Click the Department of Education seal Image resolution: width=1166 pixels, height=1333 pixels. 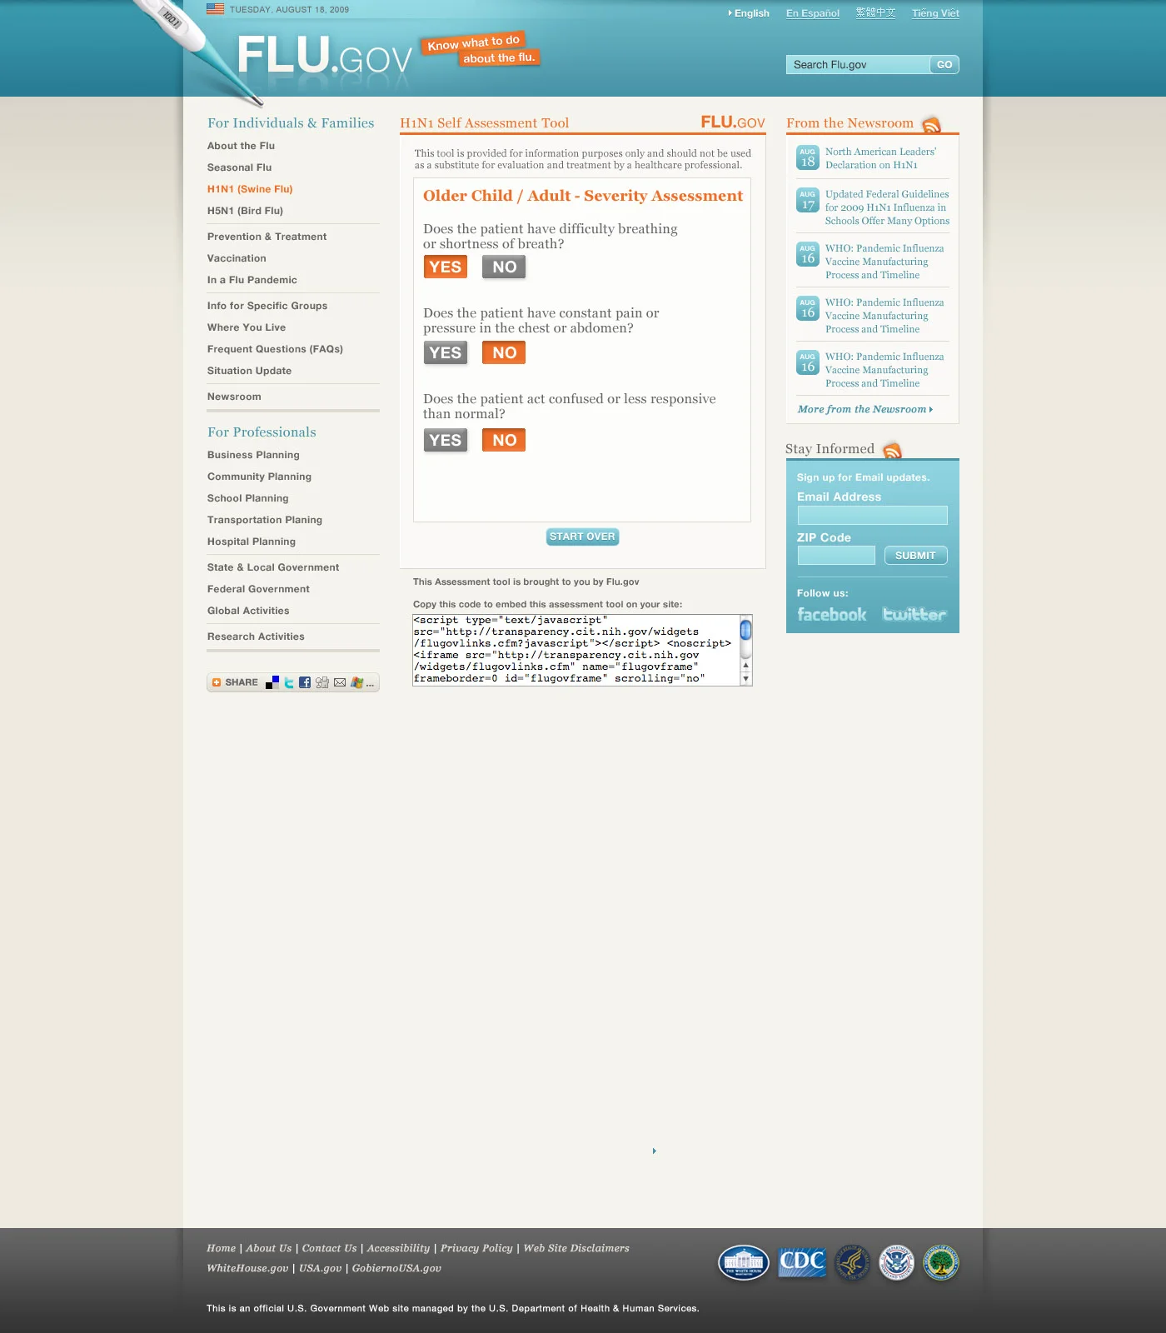click(941, 1263)
